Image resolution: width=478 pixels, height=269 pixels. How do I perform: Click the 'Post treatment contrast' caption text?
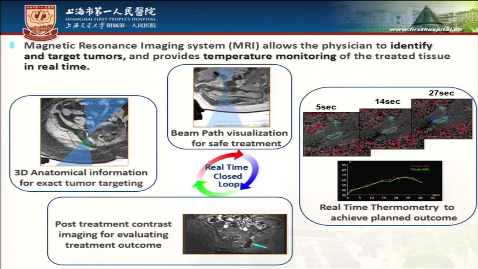(x=114, y=224)
